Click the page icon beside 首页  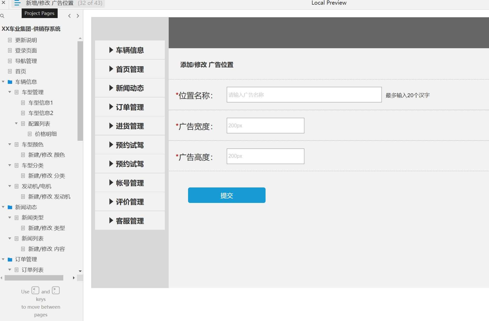click(x=10, y=71)
